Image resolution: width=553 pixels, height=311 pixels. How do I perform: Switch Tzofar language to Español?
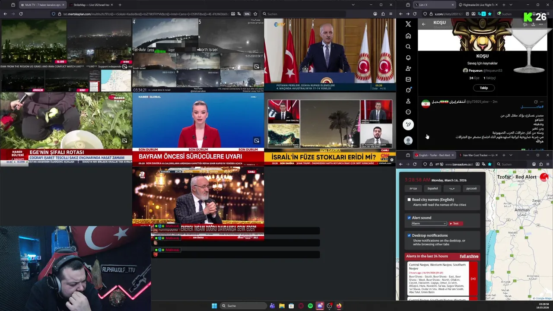pos(432,188)
